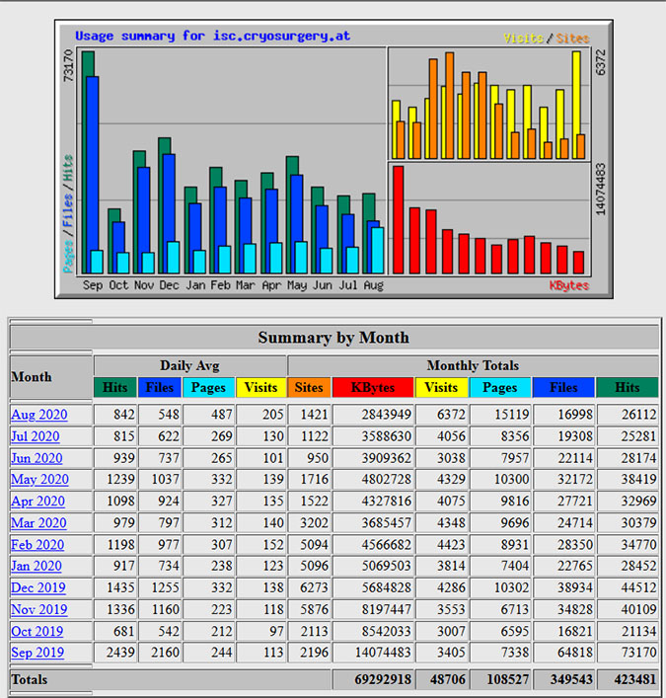Click the blue Files header under Daily Avg
The width and height of the screenshot is (666, 698).
[160, 388]
